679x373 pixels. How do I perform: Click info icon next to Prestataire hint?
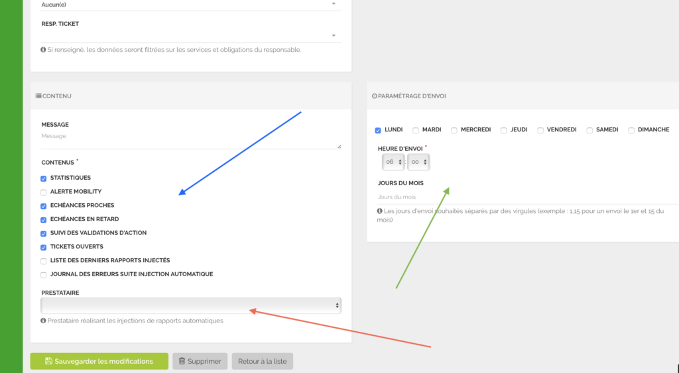coord(43,321)
